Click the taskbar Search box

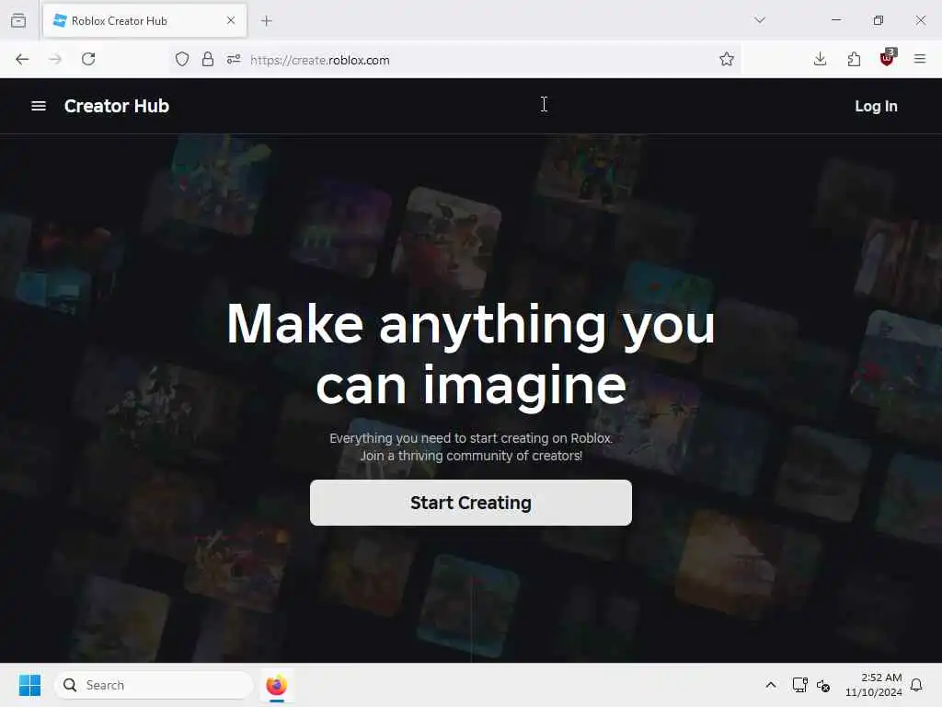click(154, 685)
